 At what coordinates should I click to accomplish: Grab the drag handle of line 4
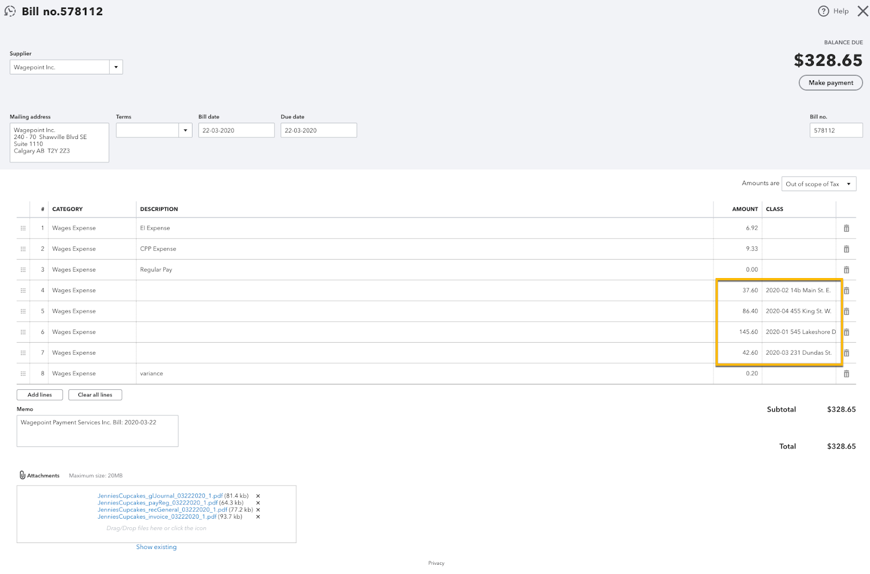[23, 291]
